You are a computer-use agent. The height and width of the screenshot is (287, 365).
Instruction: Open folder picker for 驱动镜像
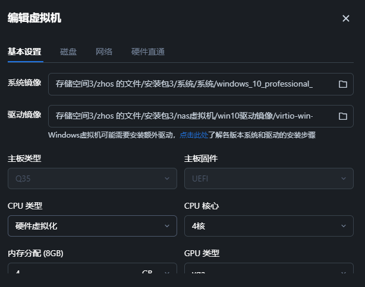point(342,116)
